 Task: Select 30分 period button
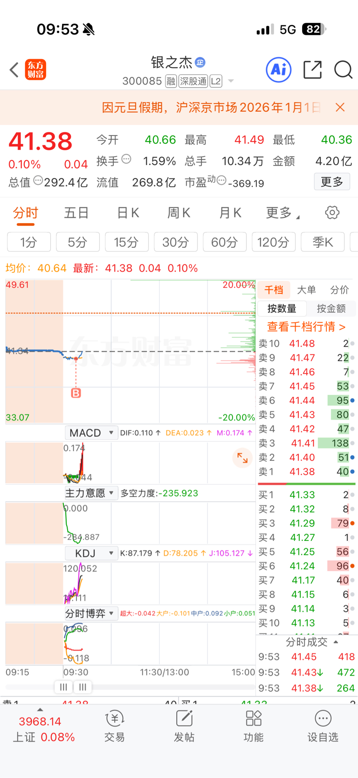pyautogui.click(x=176, y=242)
